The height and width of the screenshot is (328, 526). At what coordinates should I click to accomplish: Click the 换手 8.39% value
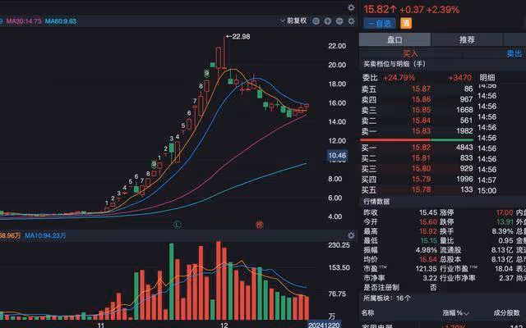point(502,231)
